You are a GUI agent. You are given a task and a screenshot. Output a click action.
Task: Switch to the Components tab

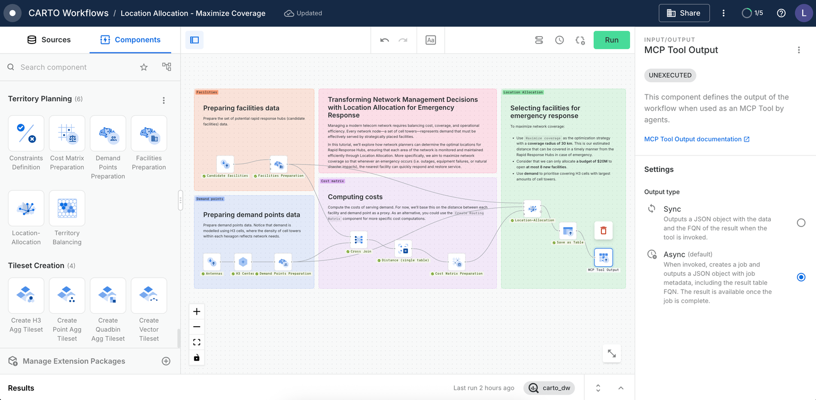[x=130, y=39]
